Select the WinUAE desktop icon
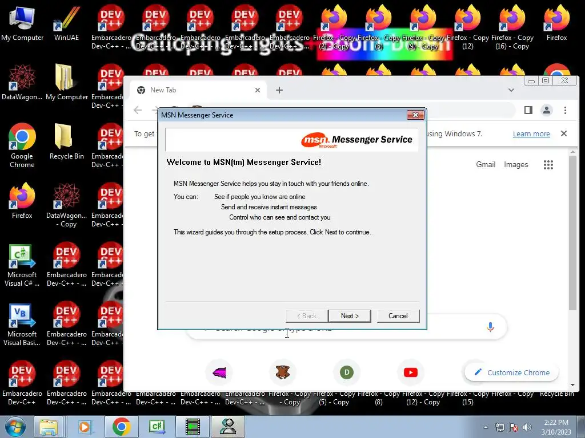Image resolution: width=585 pixels, height=438 pixels. click(x=66, y=24)
